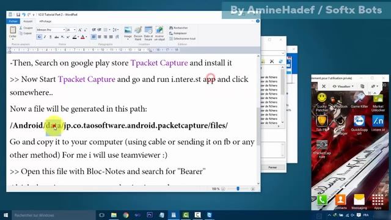The image size is (391, 220).
Task: Open the i.ntere.st app on phone
Action: (378, 123)
